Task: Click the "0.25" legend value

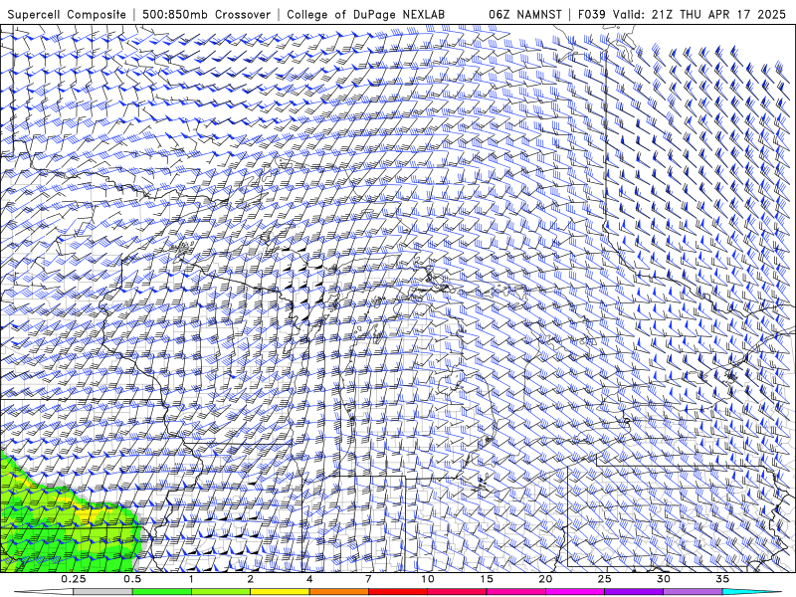Action: click(x=74, y=579)
